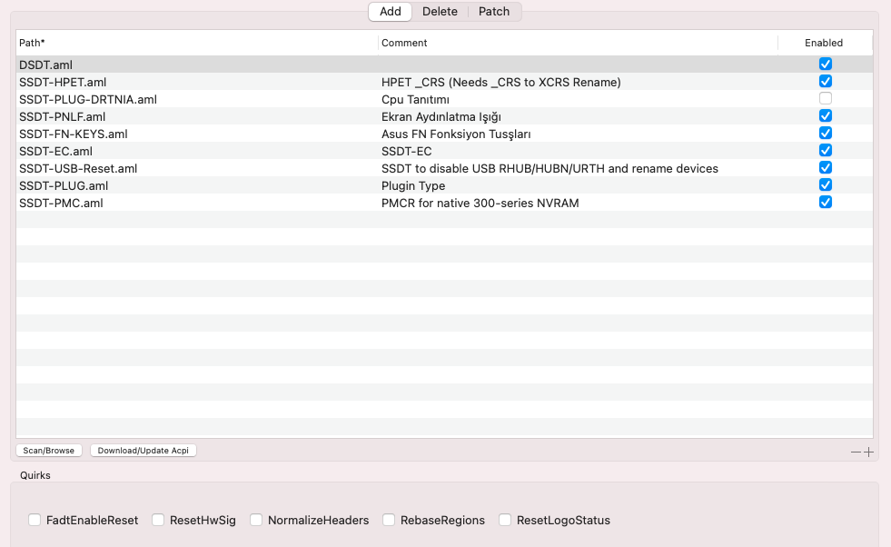The image size is (891, 547).
Task: Click the Download/Update Acpi button
Action: (x=144, y=451)
